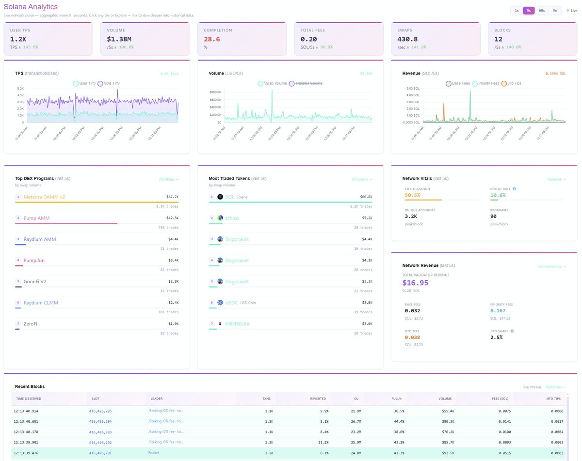Toggle Swap Volume legend series

pos(273,83)
